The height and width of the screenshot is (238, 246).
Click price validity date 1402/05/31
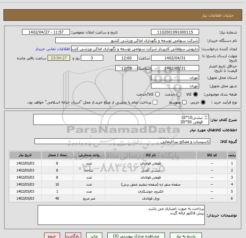[175, 68]
